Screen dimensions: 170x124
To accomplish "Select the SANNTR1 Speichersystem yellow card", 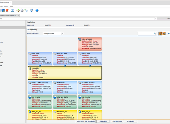I will [65, 73].
